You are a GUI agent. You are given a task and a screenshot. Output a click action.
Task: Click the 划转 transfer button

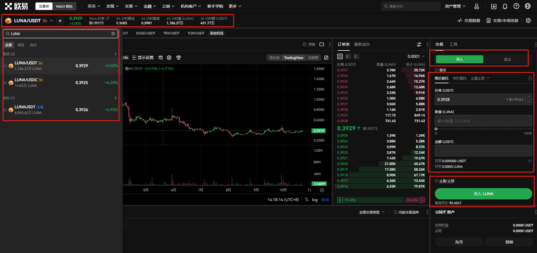(x=509, y=242)
